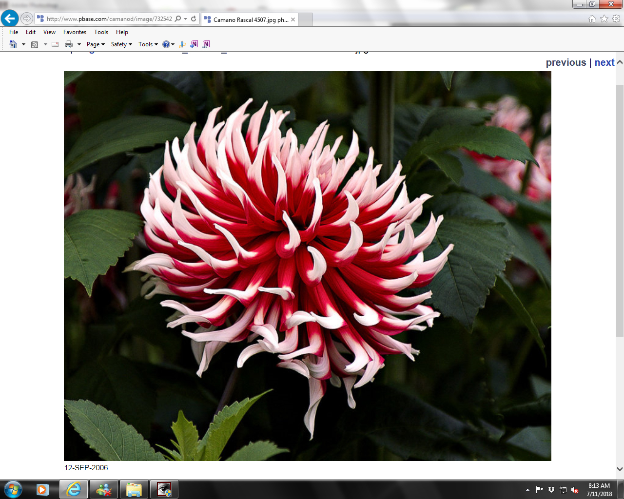Open the Tools menu in menu bar
Viewport: 624px width, 499px height.
point(101,32)
